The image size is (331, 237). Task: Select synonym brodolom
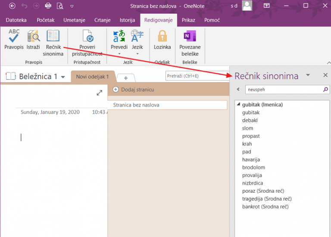click(253, 167)
